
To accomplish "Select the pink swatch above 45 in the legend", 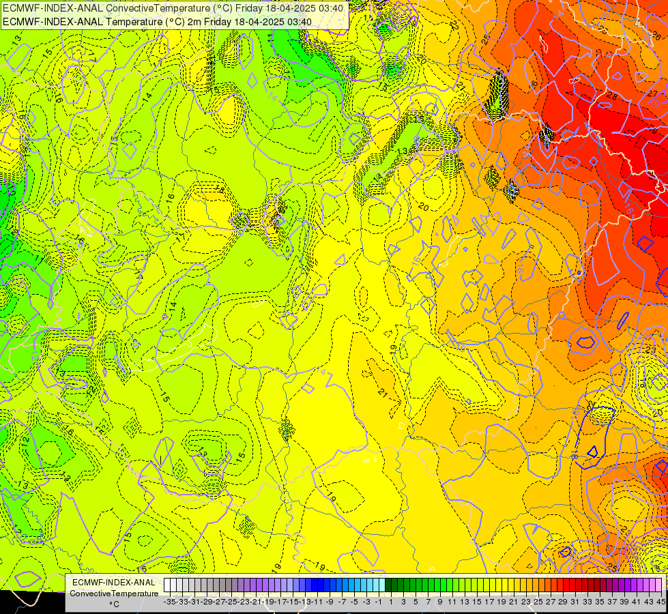I will pyautogui.click(x=658, y=585).
